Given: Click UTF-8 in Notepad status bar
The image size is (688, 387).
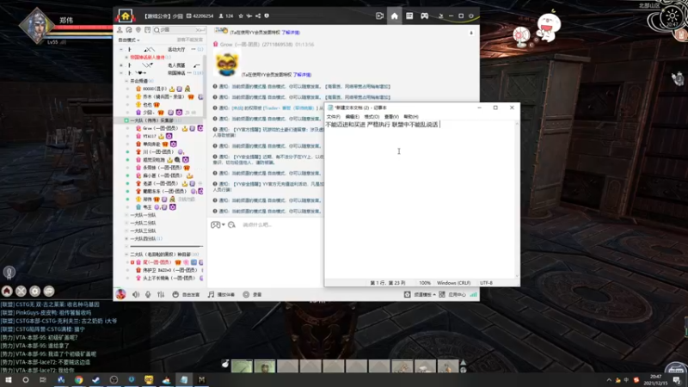Looking at the screenshot, I should [x=486, y=283].
